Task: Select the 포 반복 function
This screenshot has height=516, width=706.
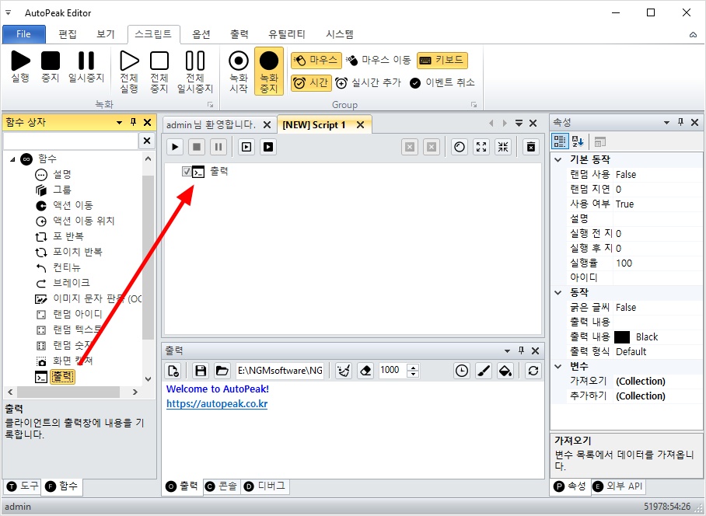Action: tap(68, 237)
